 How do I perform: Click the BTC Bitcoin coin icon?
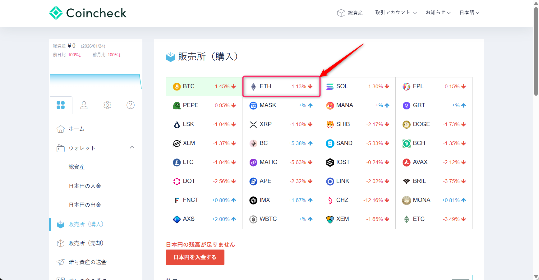(x=177, y=86)
